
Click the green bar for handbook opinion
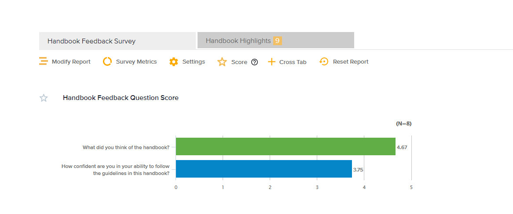(x=285, y=146)
